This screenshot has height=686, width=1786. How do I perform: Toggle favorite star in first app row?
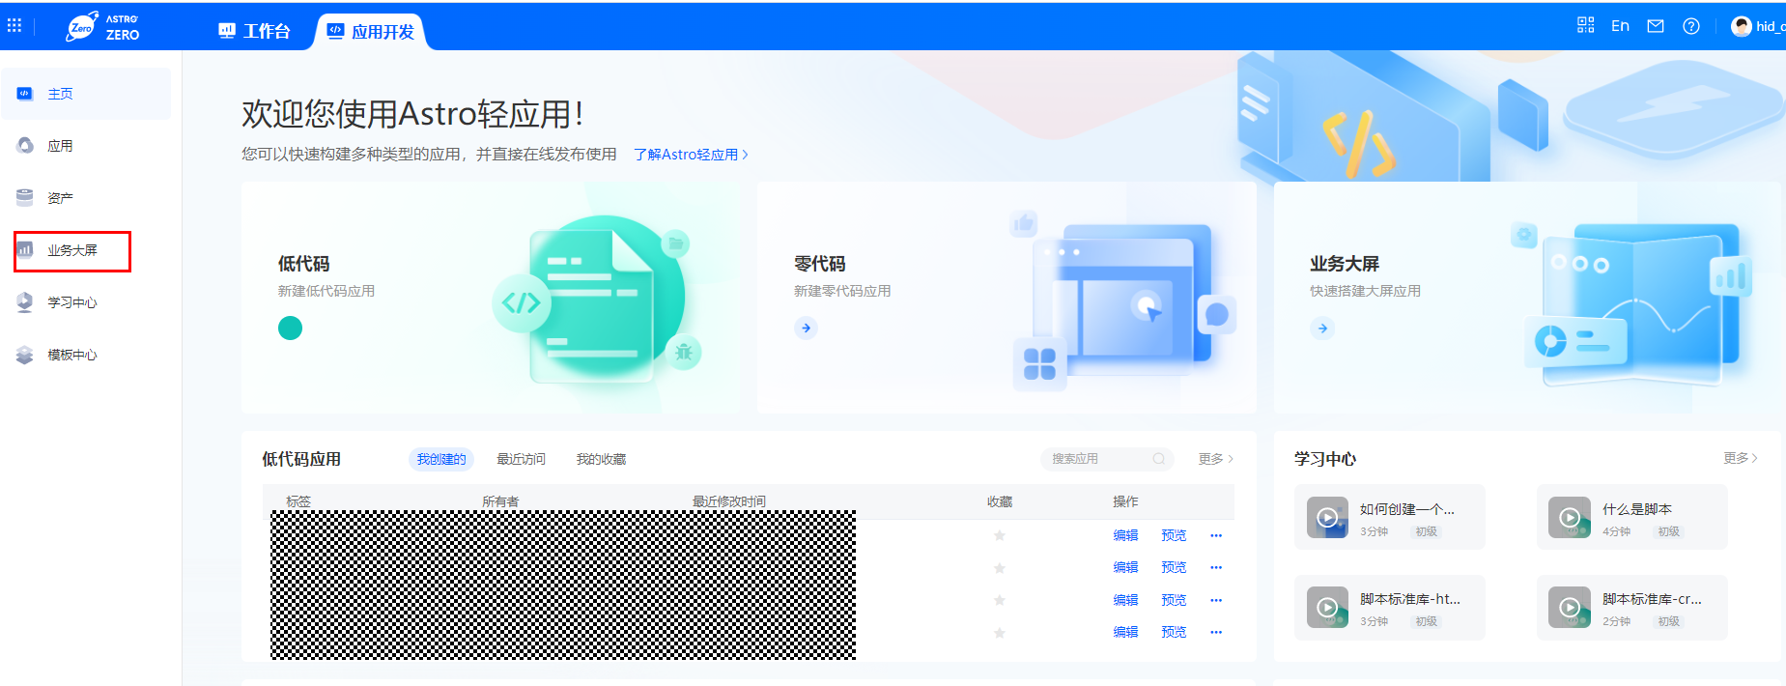[x=1000, y=535]
